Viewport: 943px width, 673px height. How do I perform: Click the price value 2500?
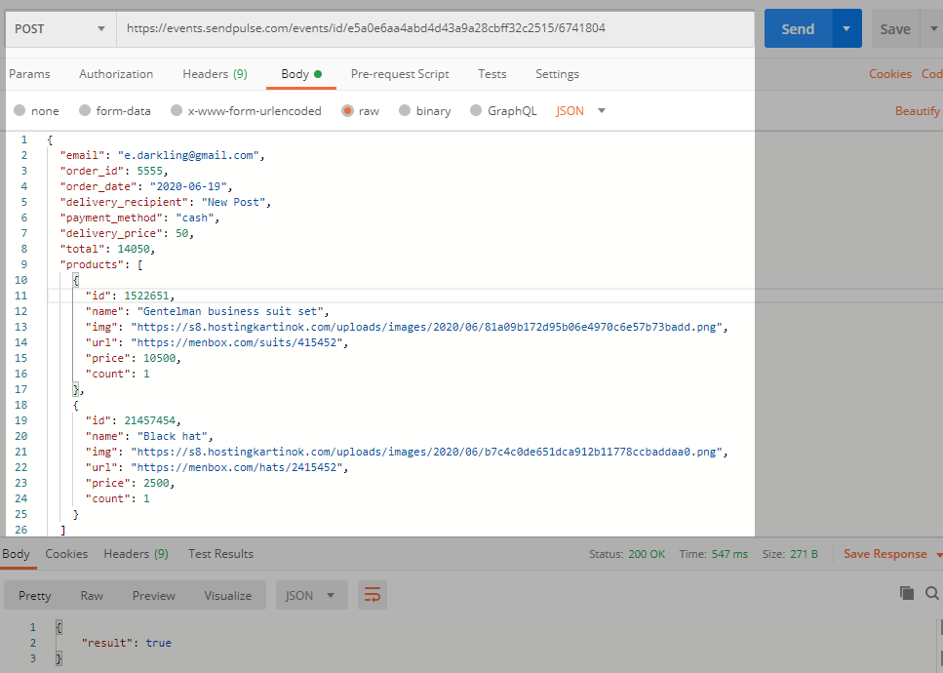click(x=156, y=483)
